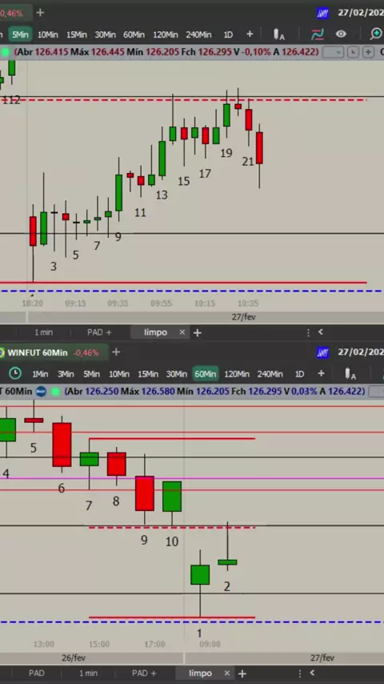Open candle chart type selector in top chart
This screenshot has width=384, height=684.
[x=278, y=34]
